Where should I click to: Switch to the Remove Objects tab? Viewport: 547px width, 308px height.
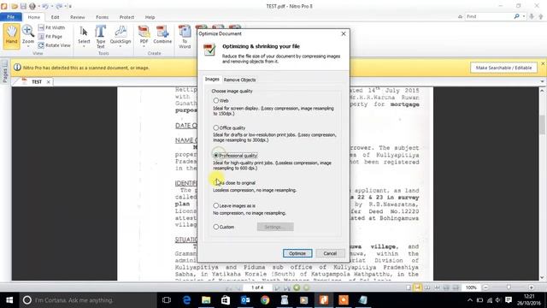pyautogui.click(x=239, y=80)
